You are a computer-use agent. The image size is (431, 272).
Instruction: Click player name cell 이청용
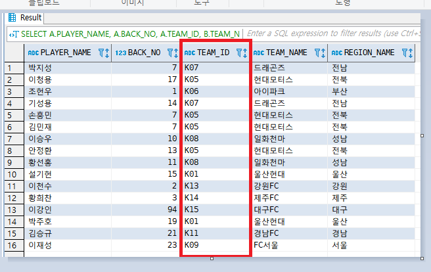pos(68,79)
